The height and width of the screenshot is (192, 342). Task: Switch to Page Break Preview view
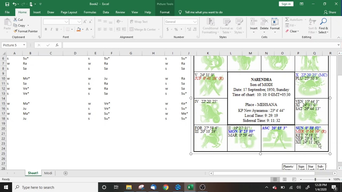pos(294,179)
